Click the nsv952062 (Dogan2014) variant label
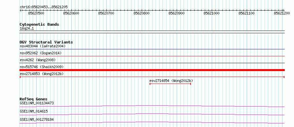The height and width of the screenshot is (127, 294). tap(41, 53)
